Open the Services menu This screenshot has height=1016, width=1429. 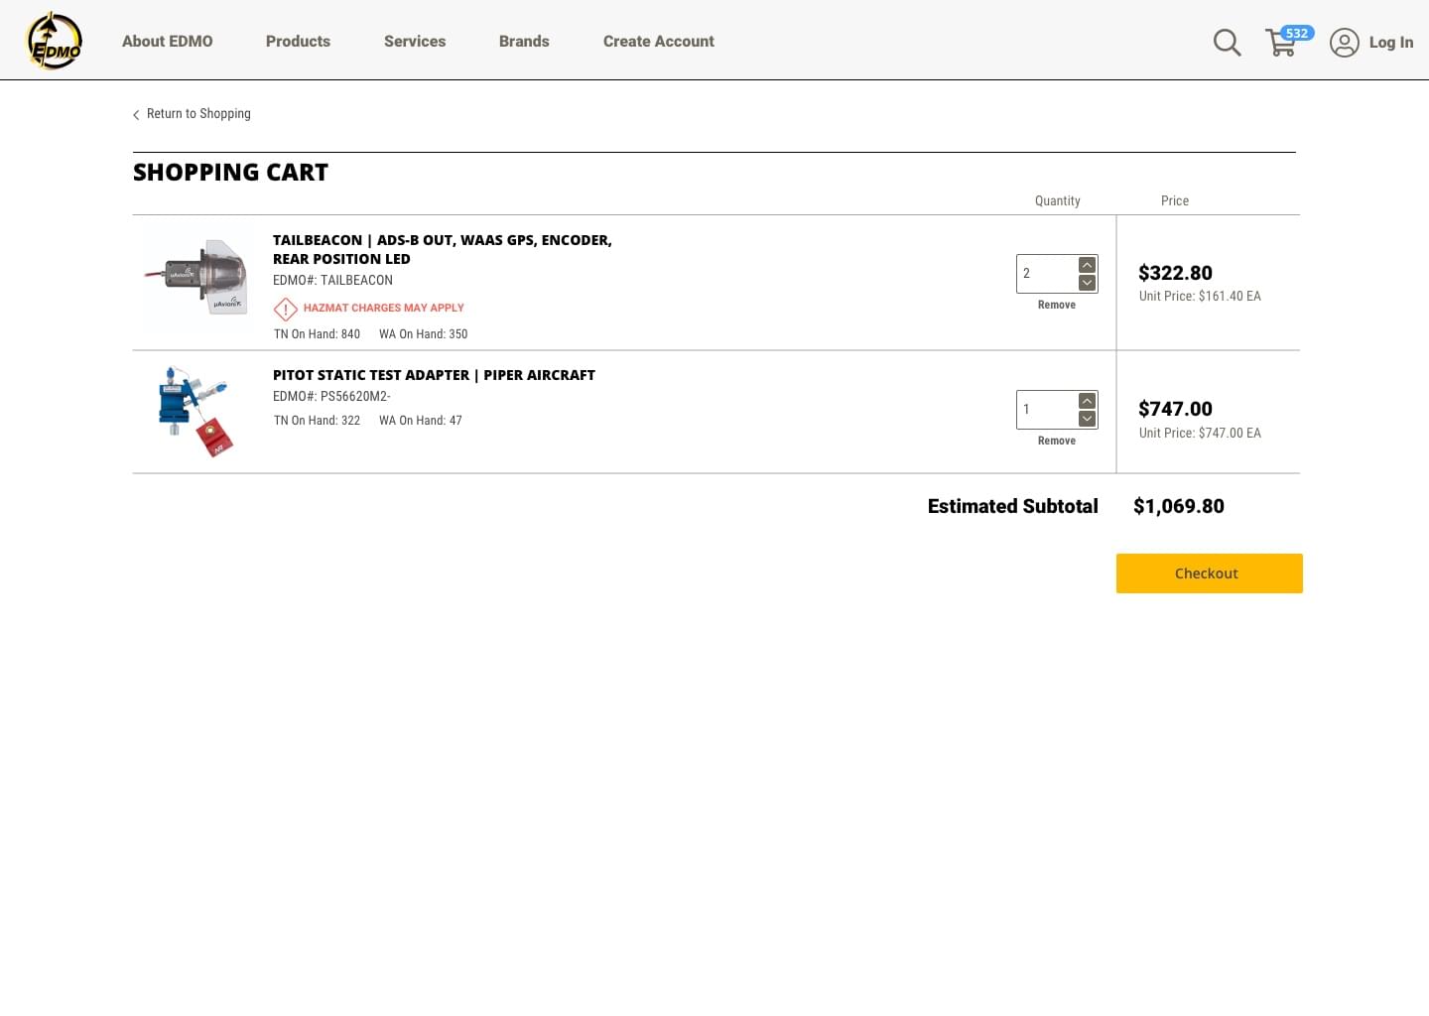click(x=415, y=42)
